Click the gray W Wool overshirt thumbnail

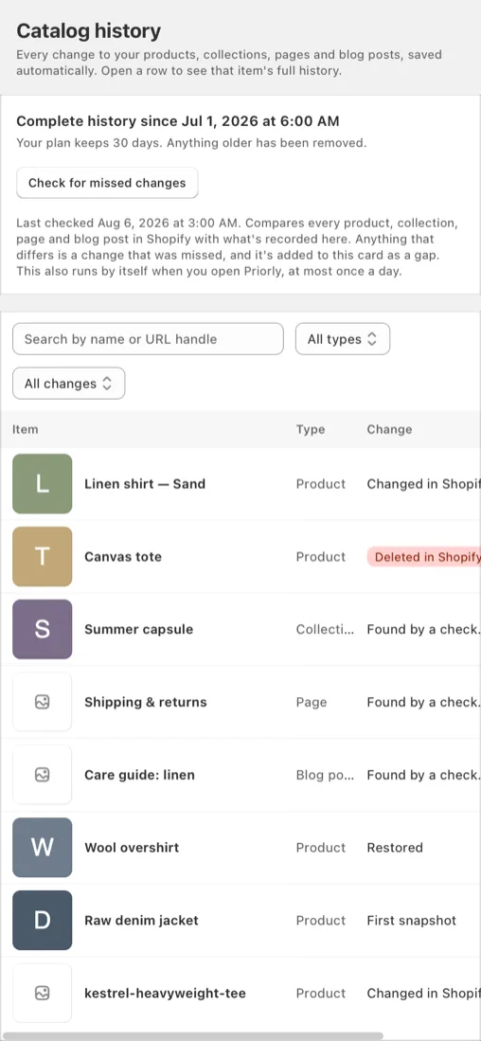tap(42, 848)
